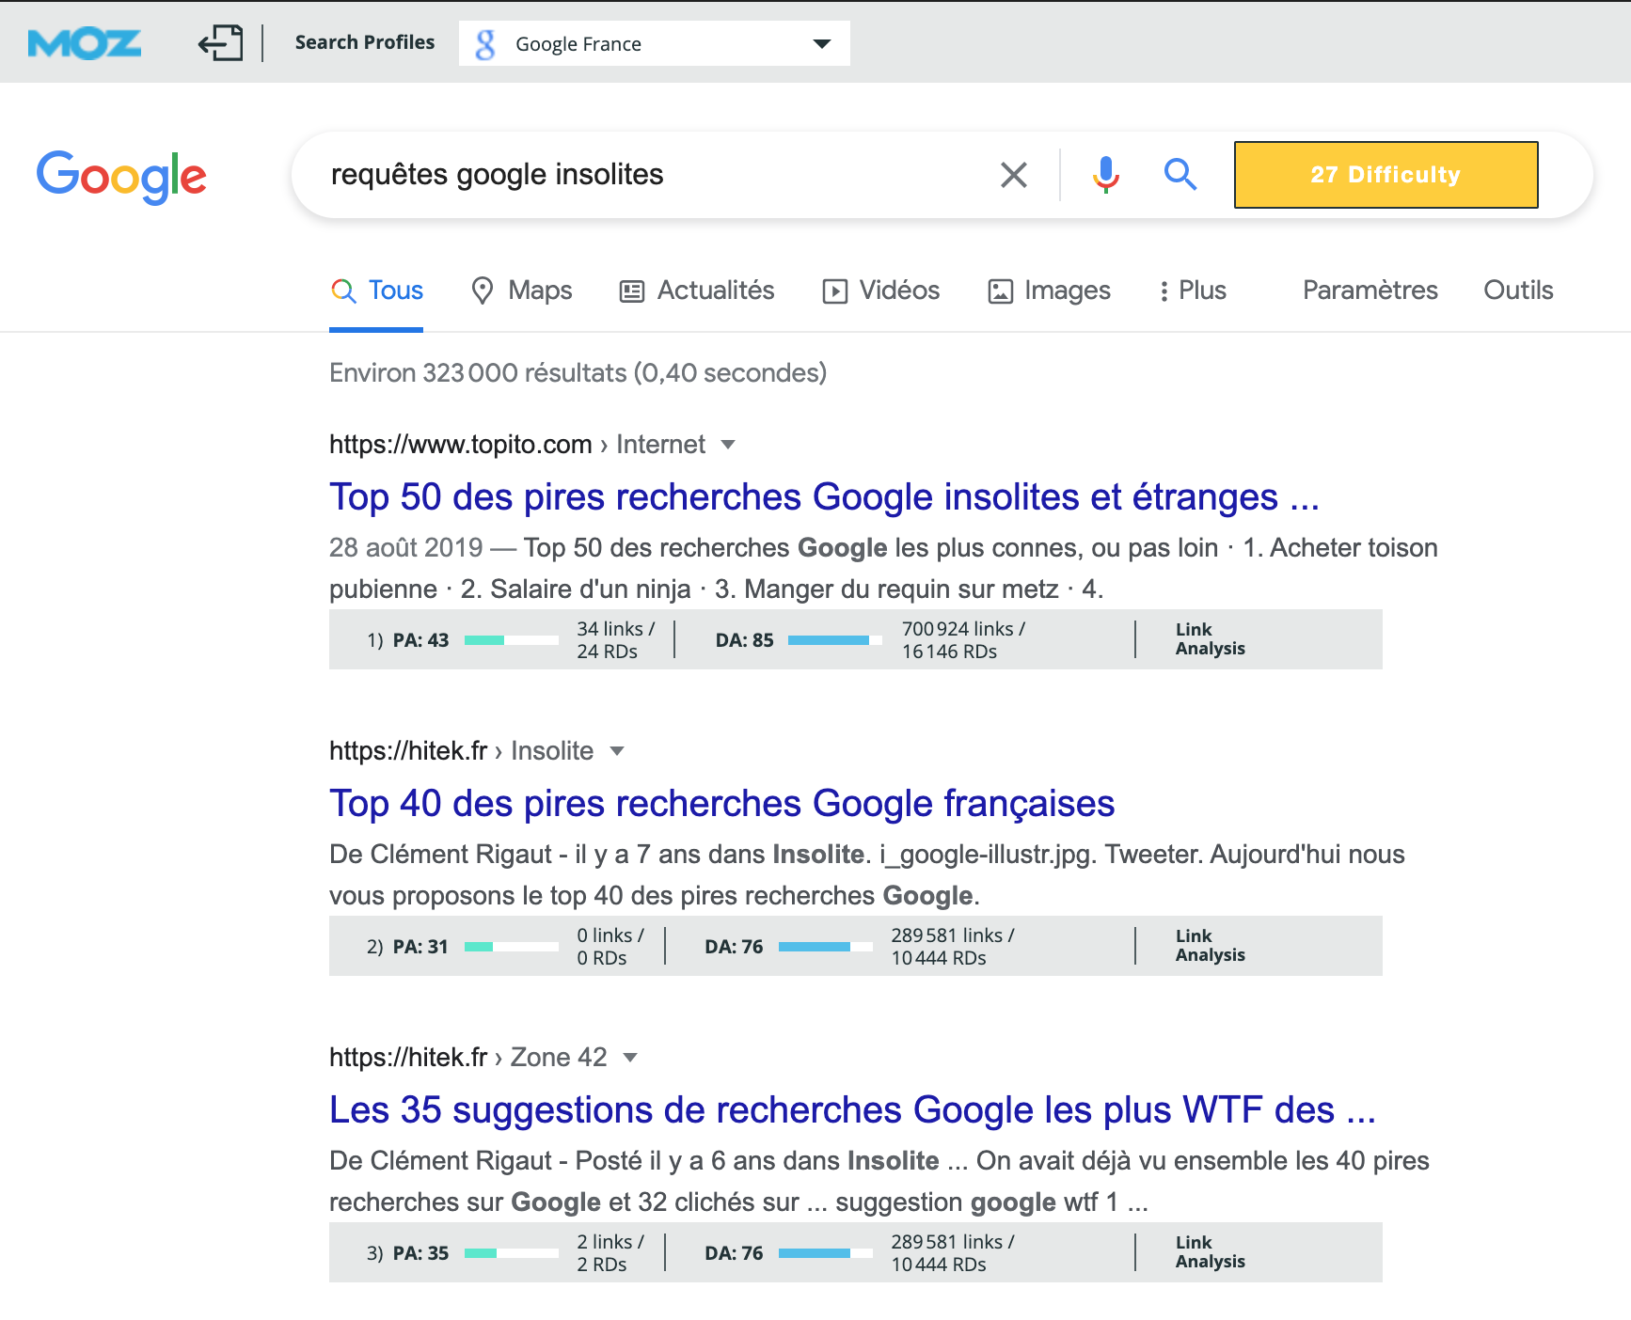Open Link Analysis for first result
1631x1320 pixels.
tap(1210, 639)
